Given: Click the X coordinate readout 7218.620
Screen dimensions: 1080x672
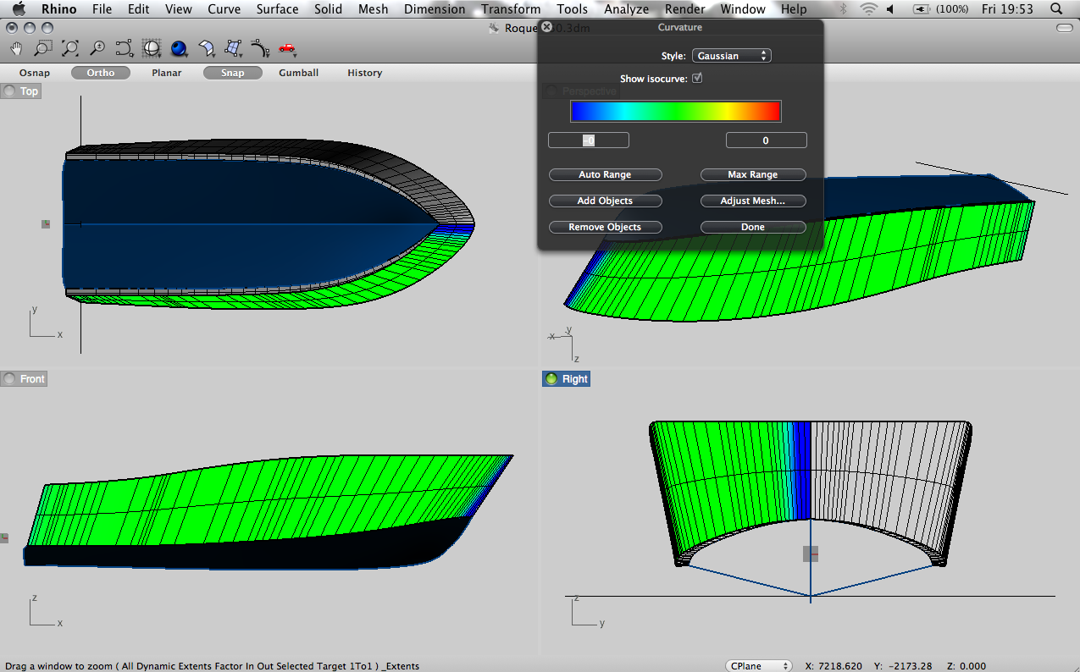Looking at the screenshot, I should pyautogui.click(x=834, y=666).
